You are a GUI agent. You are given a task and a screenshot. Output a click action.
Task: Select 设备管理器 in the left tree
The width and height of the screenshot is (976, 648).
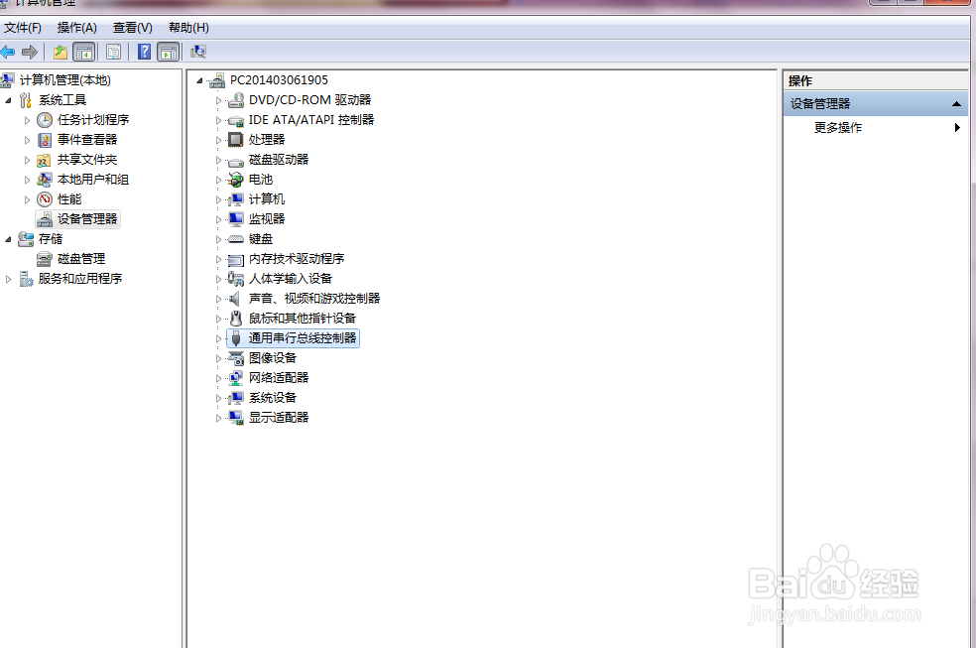point(77,219)
